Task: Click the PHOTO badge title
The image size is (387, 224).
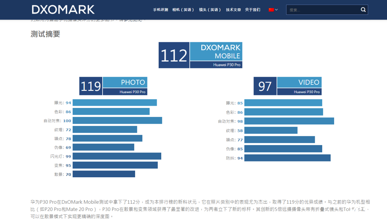Action: pyautogui.click(x=125, y=82)
